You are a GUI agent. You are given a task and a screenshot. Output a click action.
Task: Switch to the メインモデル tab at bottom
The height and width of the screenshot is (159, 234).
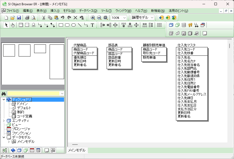click(77, 150)
